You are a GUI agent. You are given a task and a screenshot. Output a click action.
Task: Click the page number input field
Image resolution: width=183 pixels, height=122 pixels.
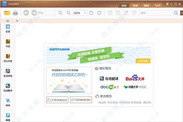(49, 13)
